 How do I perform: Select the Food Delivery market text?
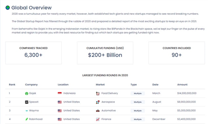coord(110,93)
